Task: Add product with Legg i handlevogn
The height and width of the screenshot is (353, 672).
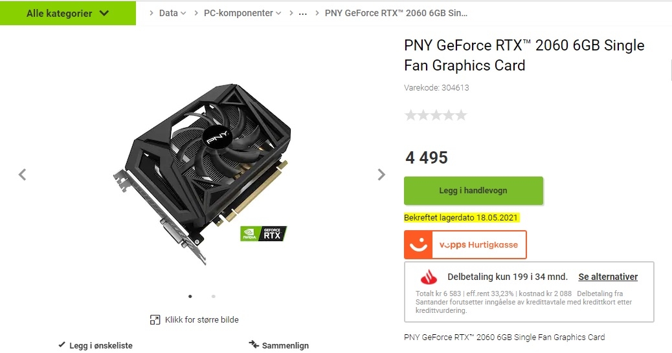Action: click(x=473, y=191)
